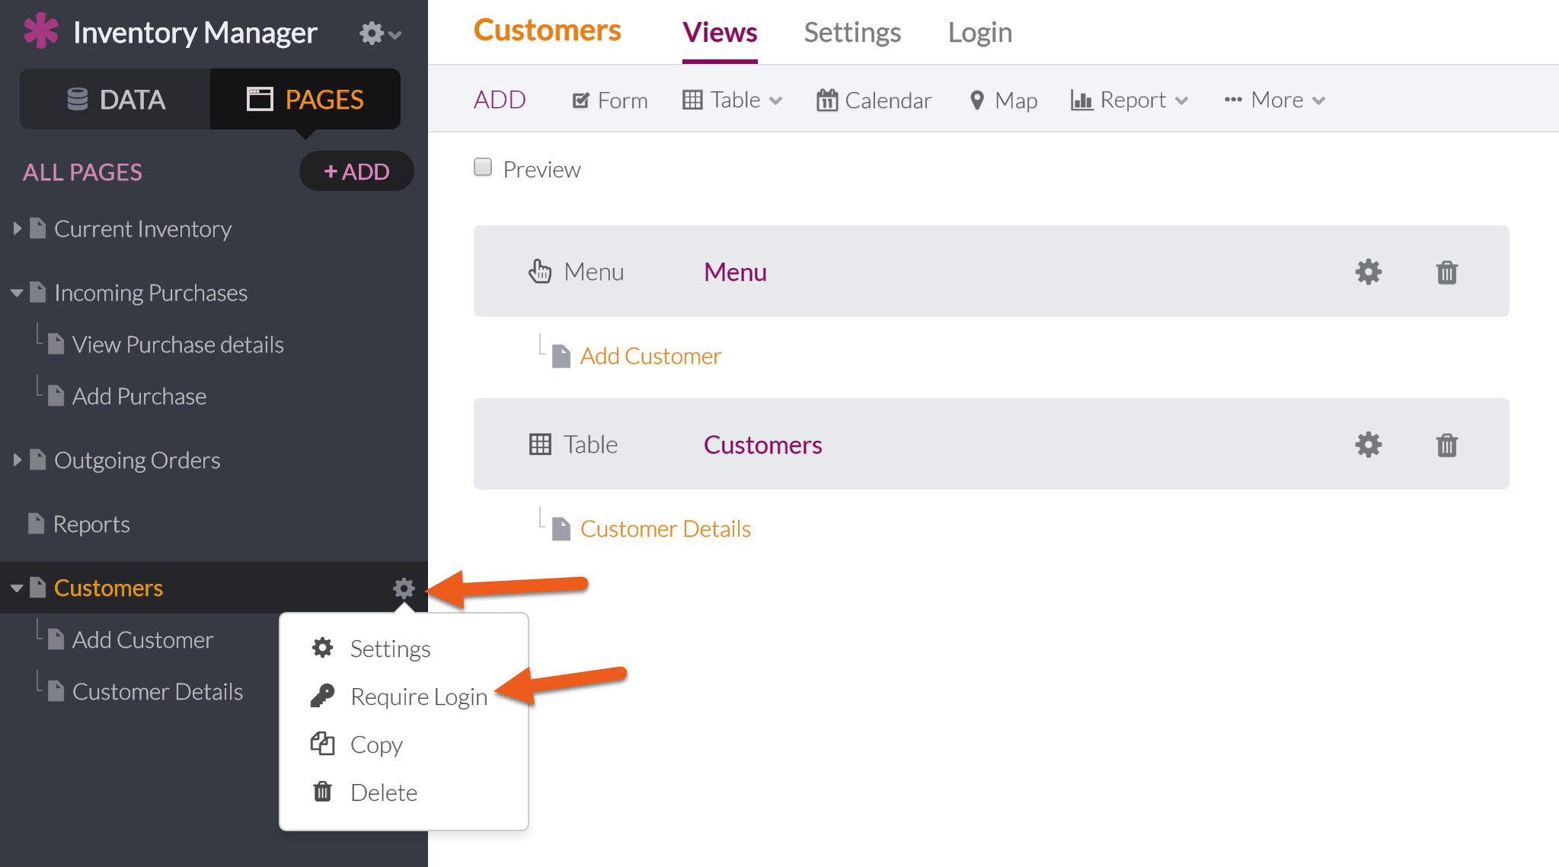Switch to the DATA section
This screenshot has width=1559, height=867.
115,99
